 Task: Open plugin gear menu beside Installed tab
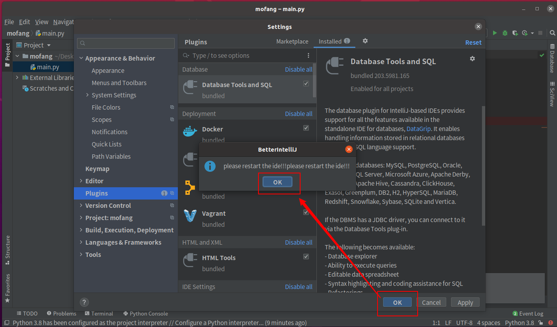pos(365,41)
